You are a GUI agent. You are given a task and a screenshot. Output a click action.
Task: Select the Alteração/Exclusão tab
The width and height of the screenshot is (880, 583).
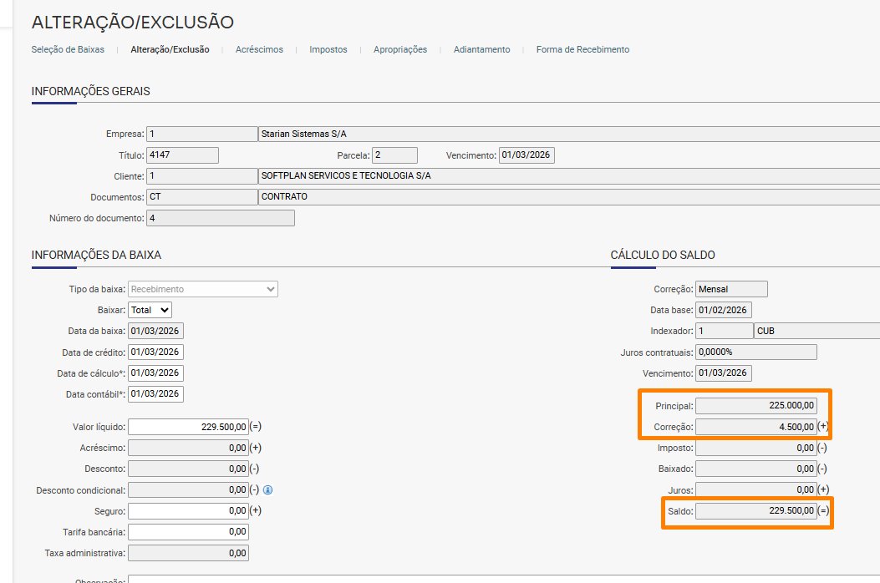pyautogui.click(x=170, y=49)
